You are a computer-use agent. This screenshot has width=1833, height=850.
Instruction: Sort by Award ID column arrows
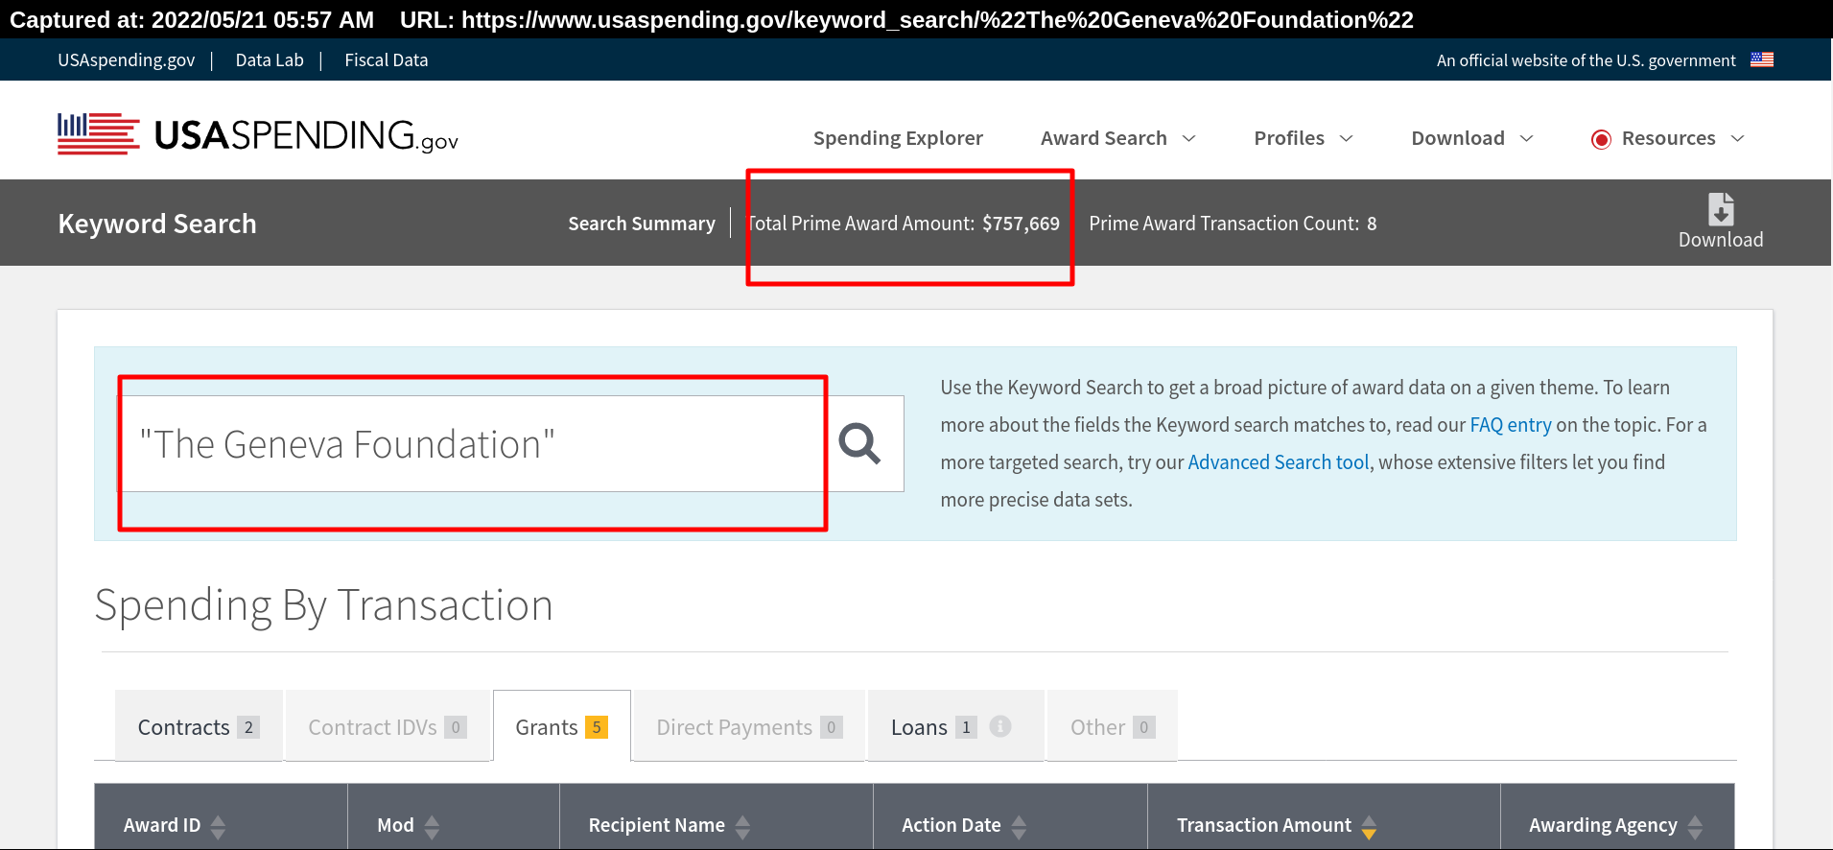218,826
